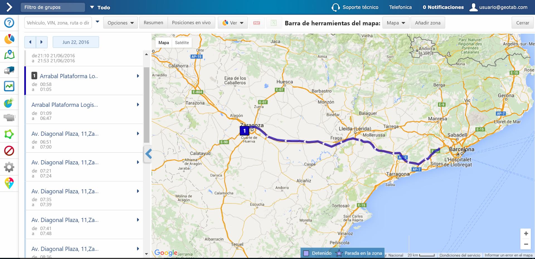The width and height of the screenshot is (535, 259).
Task: Open the colorful map pin marketplace icon
Action: [x=9, y=183]
